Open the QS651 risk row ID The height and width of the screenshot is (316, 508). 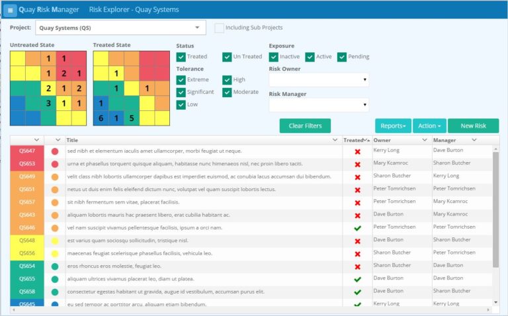(27, 190)
